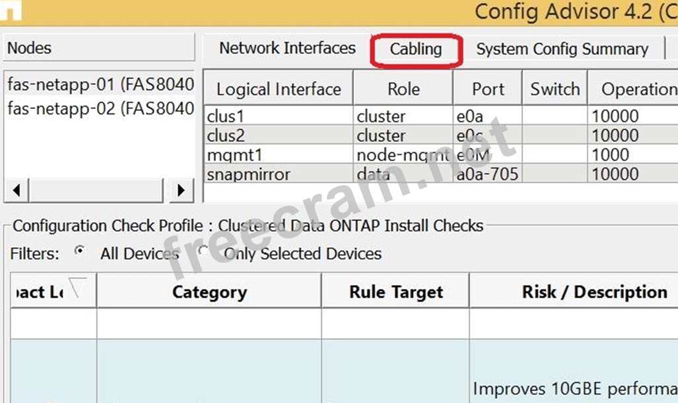Screen dimensions: 678x403
Task: Click the e0a port cell
Action: pyautogui.click(x=487, y=116)
